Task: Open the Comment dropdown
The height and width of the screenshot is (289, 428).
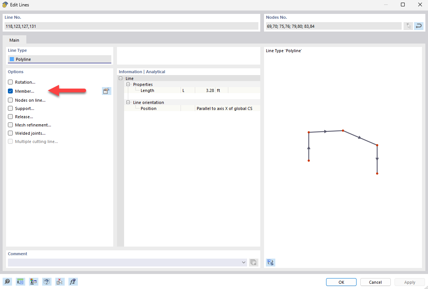Action: [243, 262]
